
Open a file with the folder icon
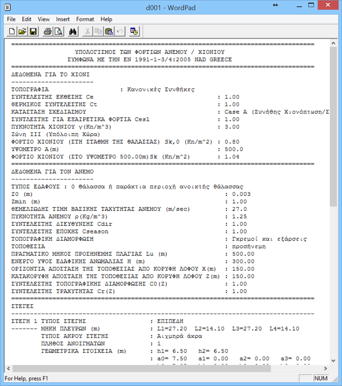pyautogui.click(x=22, y=31)
